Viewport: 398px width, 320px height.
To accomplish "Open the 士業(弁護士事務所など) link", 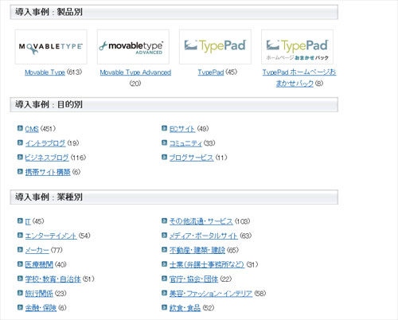I will pos(207,264).
